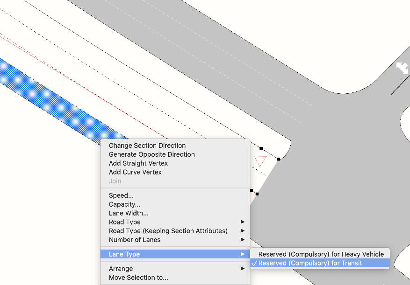
Task: Choose Add Straight Vertex
Action: (x=138, y=163)
